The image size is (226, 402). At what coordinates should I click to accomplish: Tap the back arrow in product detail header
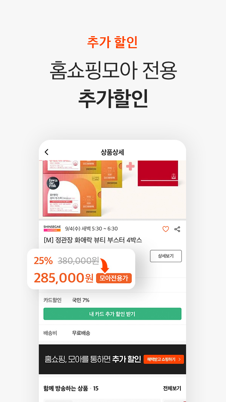pos(46,152)
